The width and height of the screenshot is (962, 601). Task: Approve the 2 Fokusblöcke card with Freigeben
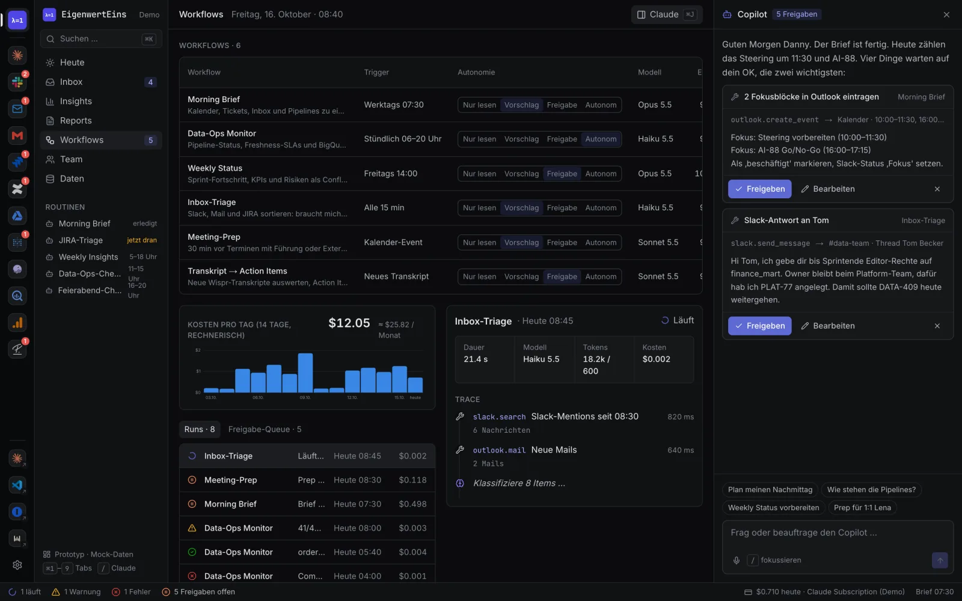[x=759, y=189]
